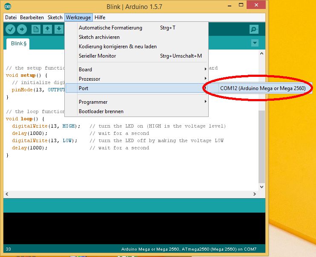
Task: Click the vertical scrollbar up arrow
Action: pos(261,53)
